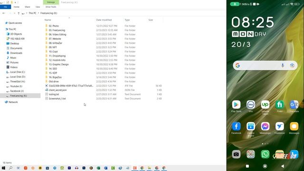Open Music in navigation pane
The height and width of the screenshot is (171, 304).
(13, 57)
